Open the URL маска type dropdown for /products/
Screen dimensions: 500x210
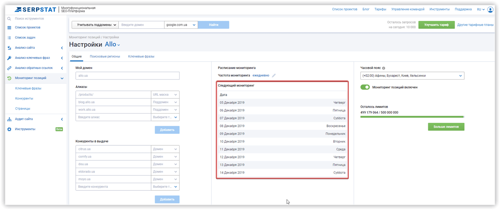coord(165,95)
